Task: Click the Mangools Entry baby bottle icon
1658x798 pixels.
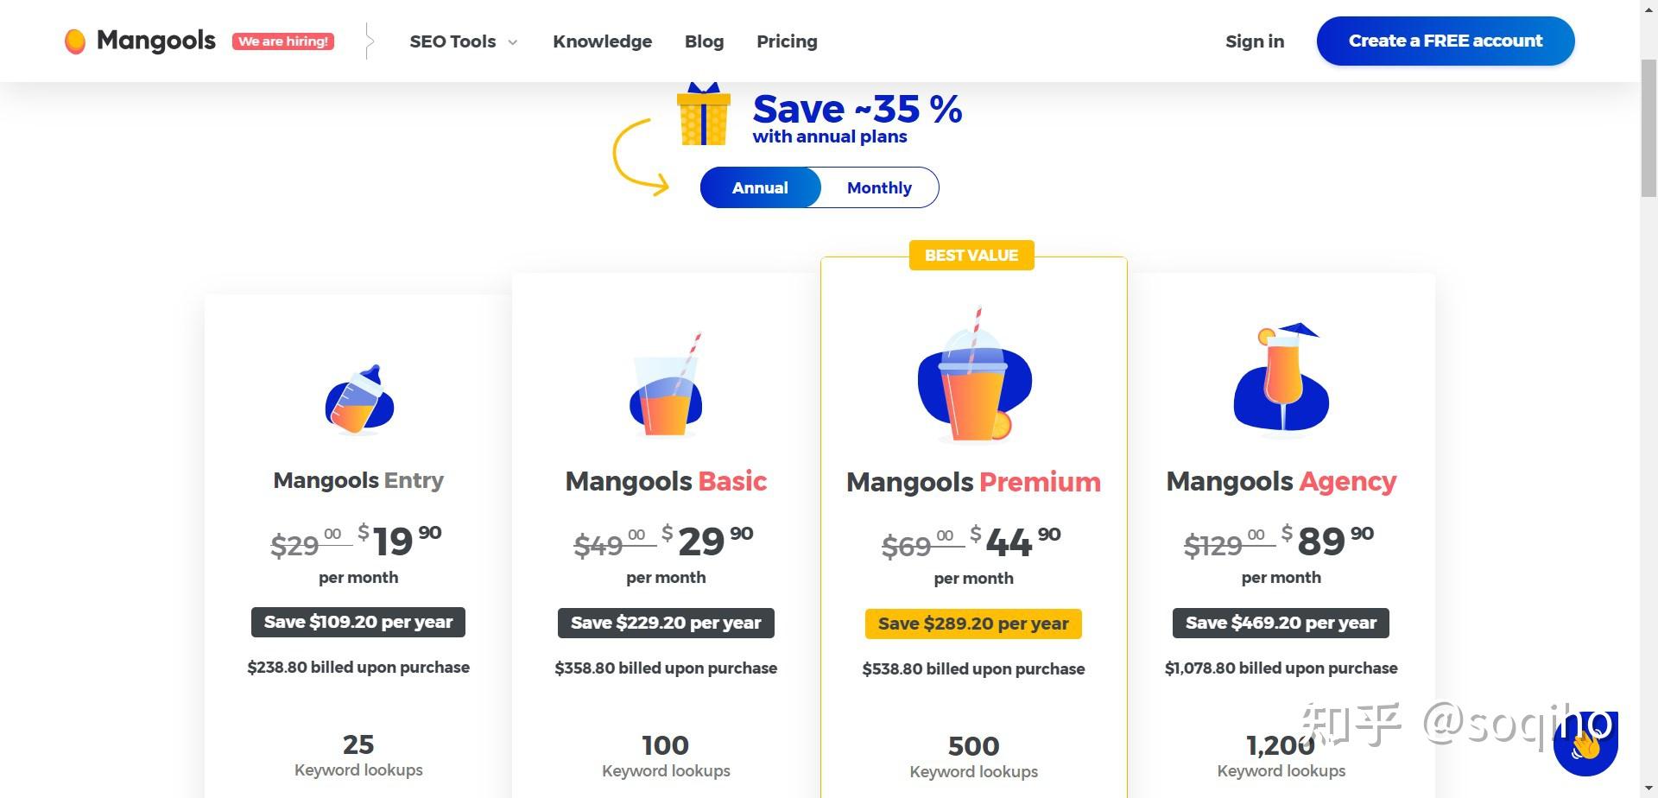Action: point(358,397)
